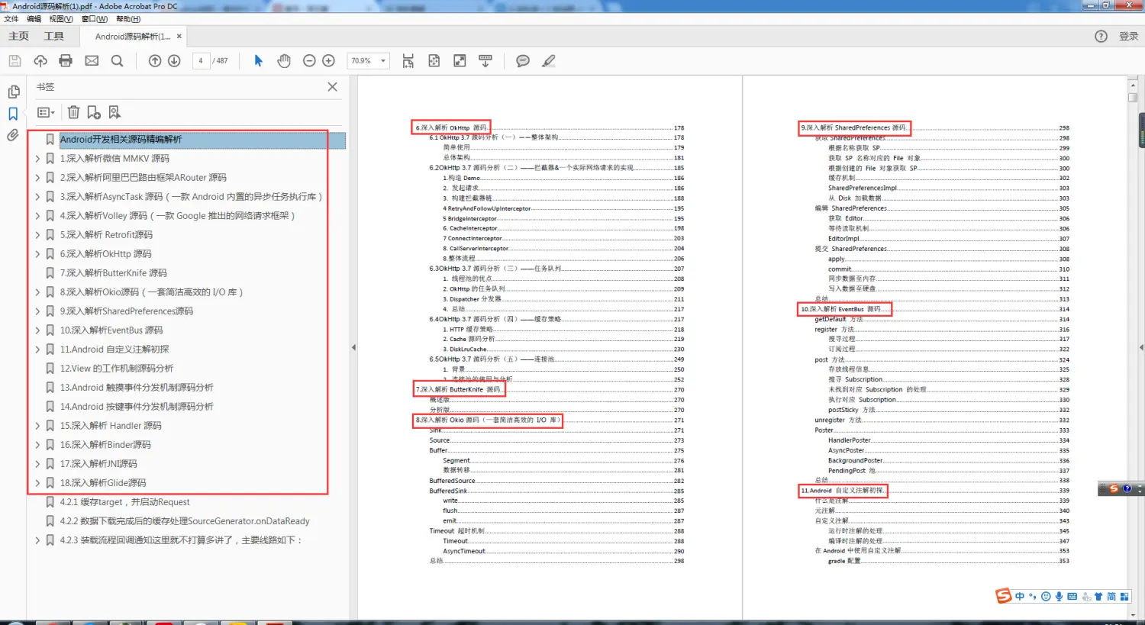Screen dimensions: 1145x625
Task: Click the Save file icon
Action: pyautogui.click(x=15, y=61)
